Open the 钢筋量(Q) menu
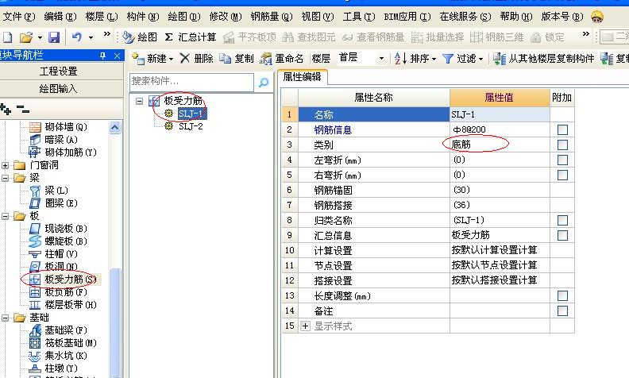 coord(272,17)
